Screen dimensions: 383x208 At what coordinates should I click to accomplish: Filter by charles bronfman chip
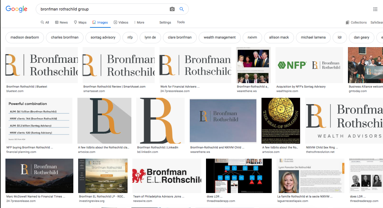coord(65,37)
